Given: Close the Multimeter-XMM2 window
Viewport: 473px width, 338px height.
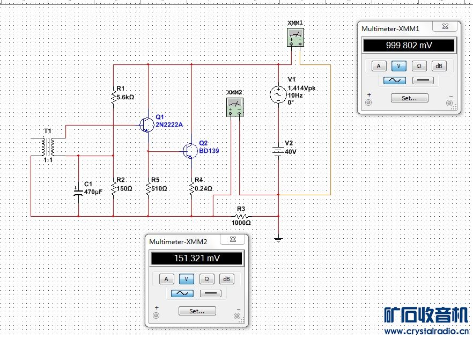Looking at the screenshot, I should click(x=233, y=239).
